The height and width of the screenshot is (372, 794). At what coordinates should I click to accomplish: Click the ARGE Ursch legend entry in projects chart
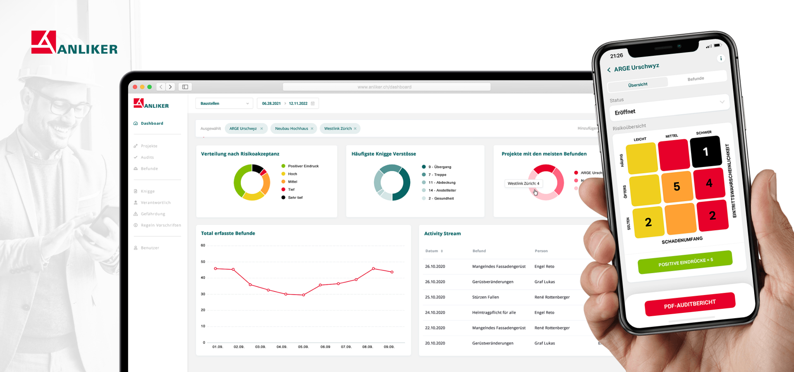point(588,173)
